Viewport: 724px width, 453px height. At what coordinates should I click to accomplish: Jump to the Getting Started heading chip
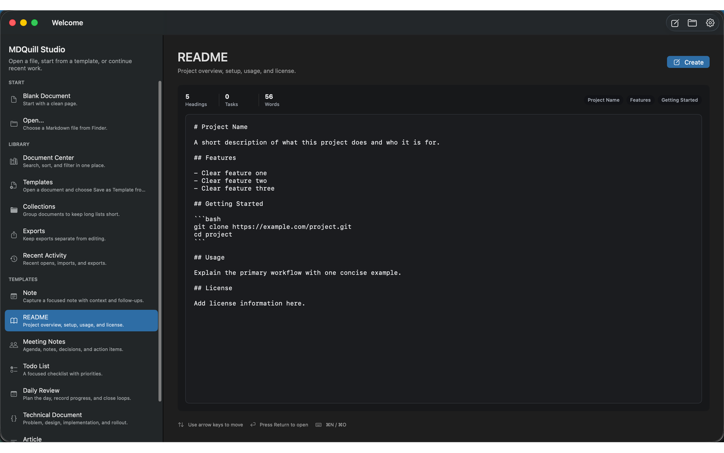tap(679, 100)
